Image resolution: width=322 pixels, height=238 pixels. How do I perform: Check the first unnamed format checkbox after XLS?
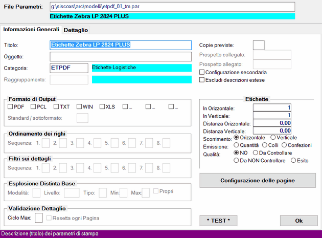[x=125, y=106]
